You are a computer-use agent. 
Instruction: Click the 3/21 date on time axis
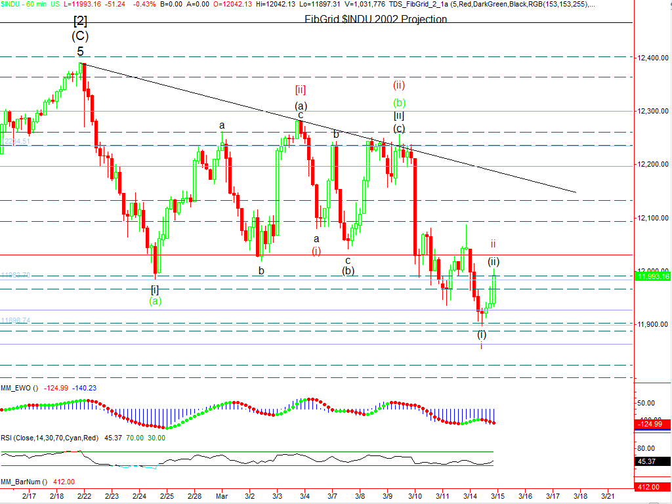608,498
